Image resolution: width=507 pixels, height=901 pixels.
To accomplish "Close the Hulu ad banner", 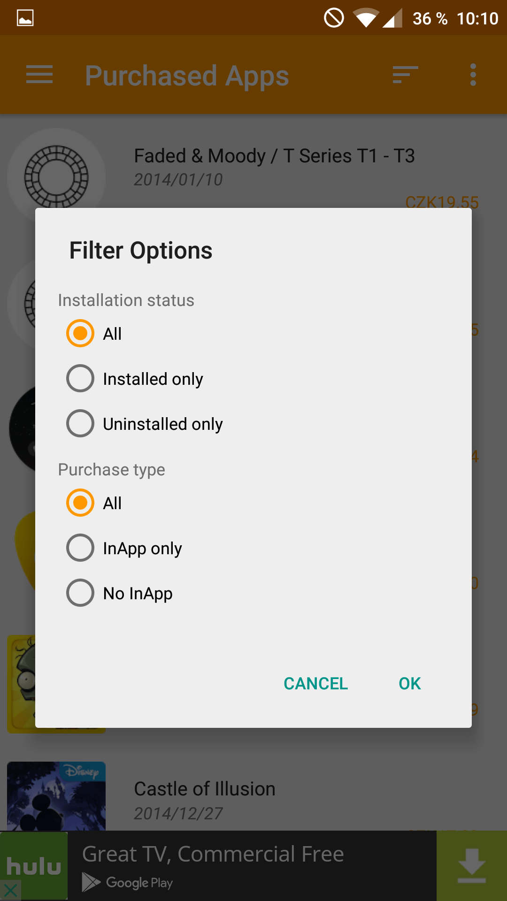I will [10, 890].
